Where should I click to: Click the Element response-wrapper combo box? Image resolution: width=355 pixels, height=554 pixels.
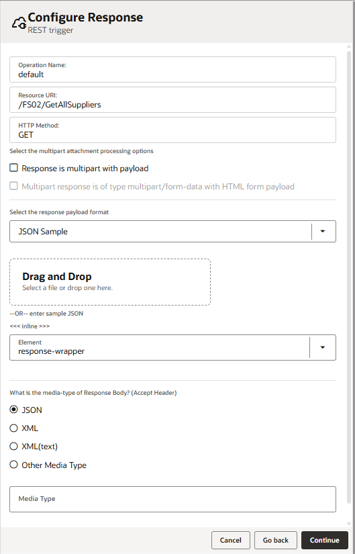tap(172, 347)
